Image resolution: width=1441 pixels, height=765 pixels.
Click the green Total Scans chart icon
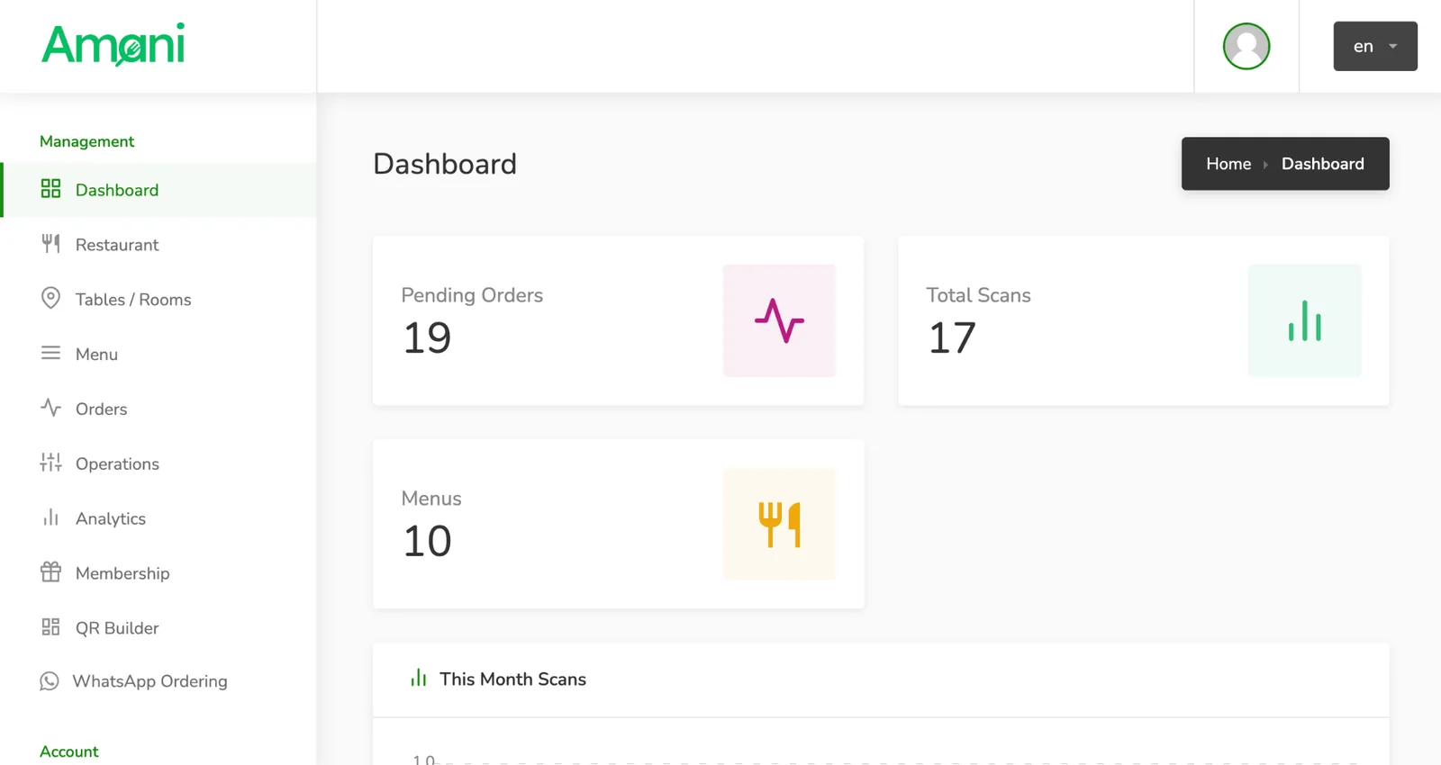1304,320
